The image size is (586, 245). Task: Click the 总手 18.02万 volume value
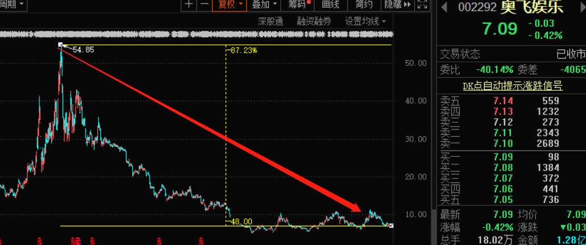(495, 239)
